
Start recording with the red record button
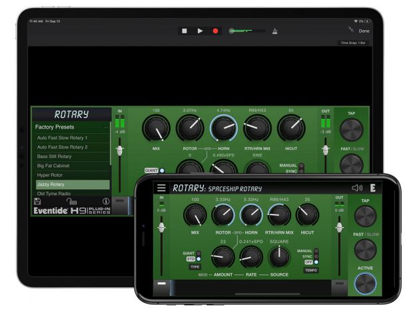coord(215,31)
